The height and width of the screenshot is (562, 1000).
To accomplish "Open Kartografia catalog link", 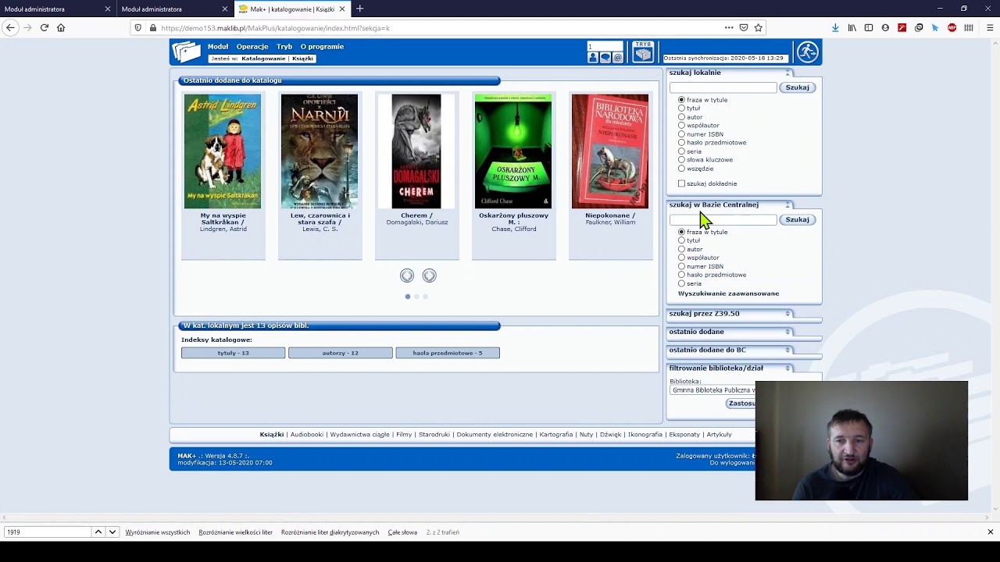I will pyautogui.click(x=556, y=435).
